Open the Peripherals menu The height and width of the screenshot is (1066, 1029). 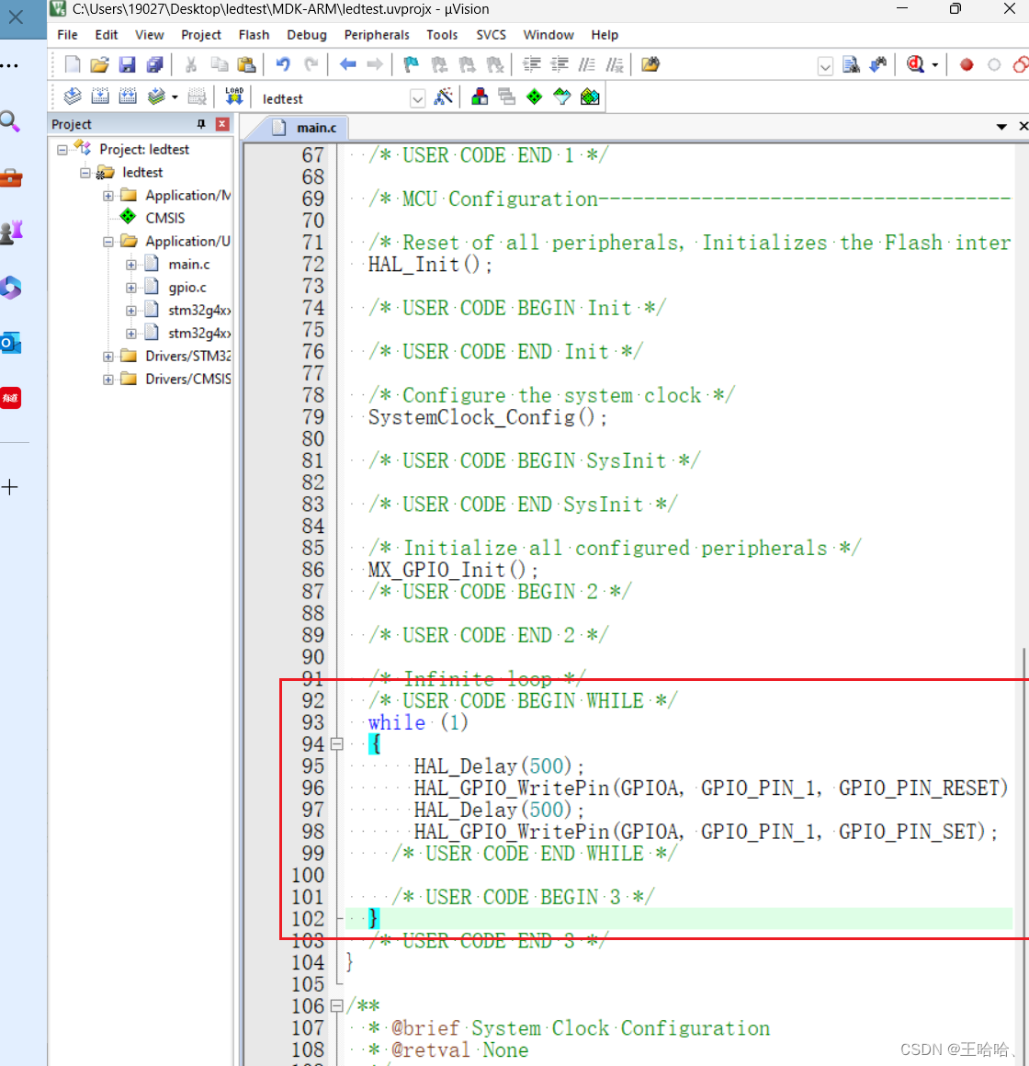(377, 35)
